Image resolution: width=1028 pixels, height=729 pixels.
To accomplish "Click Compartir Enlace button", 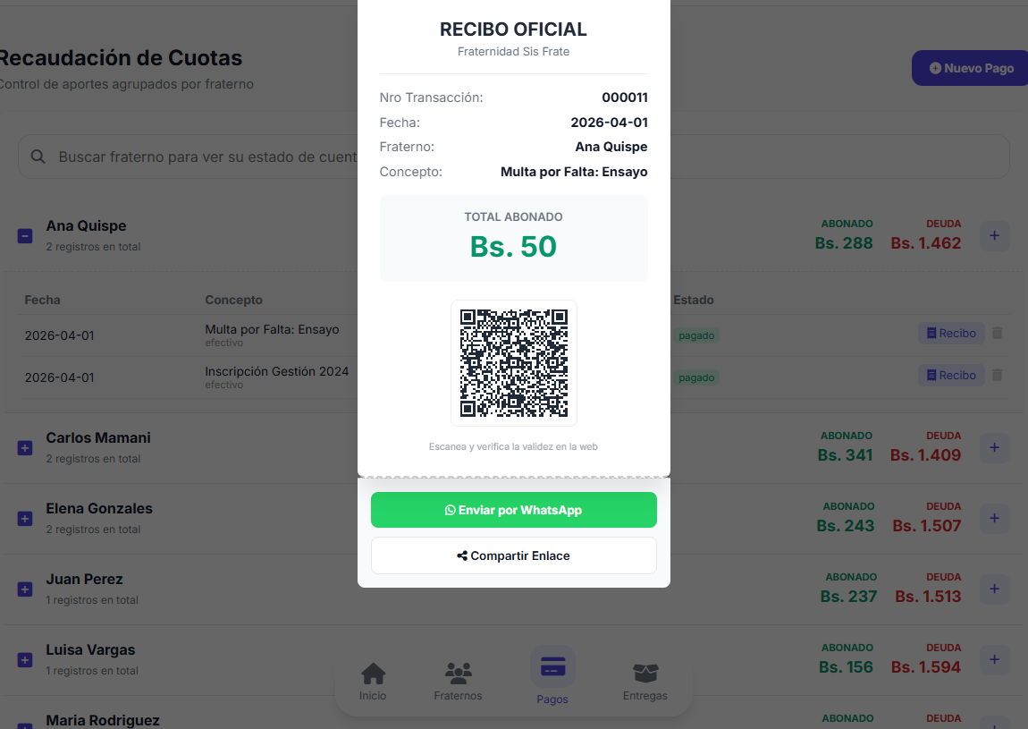I will [x=513, y=555].
